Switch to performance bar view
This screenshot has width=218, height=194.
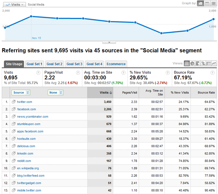198,63
